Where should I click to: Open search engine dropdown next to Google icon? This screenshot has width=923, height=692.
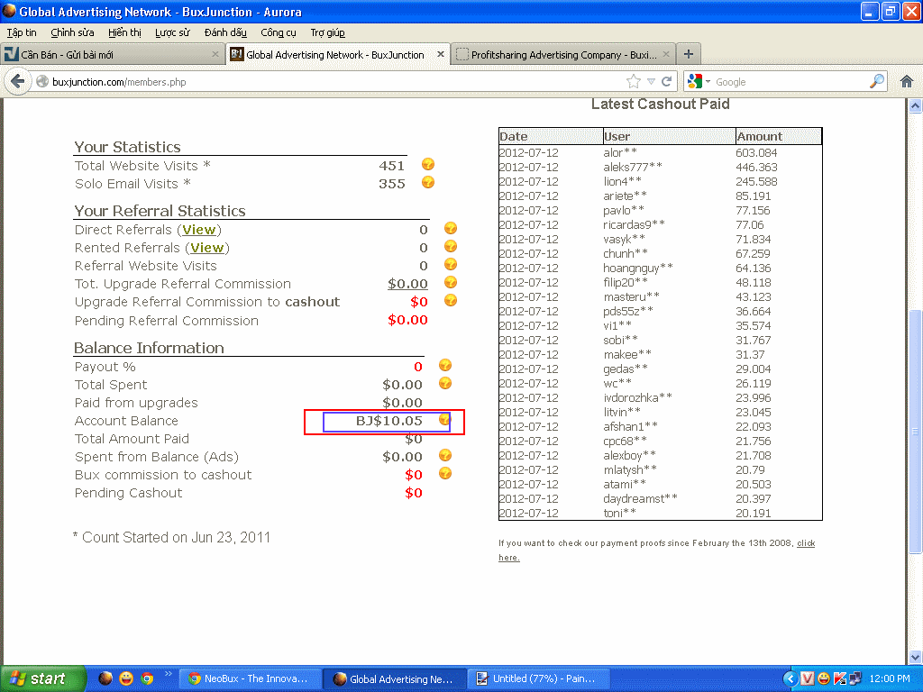708,82
